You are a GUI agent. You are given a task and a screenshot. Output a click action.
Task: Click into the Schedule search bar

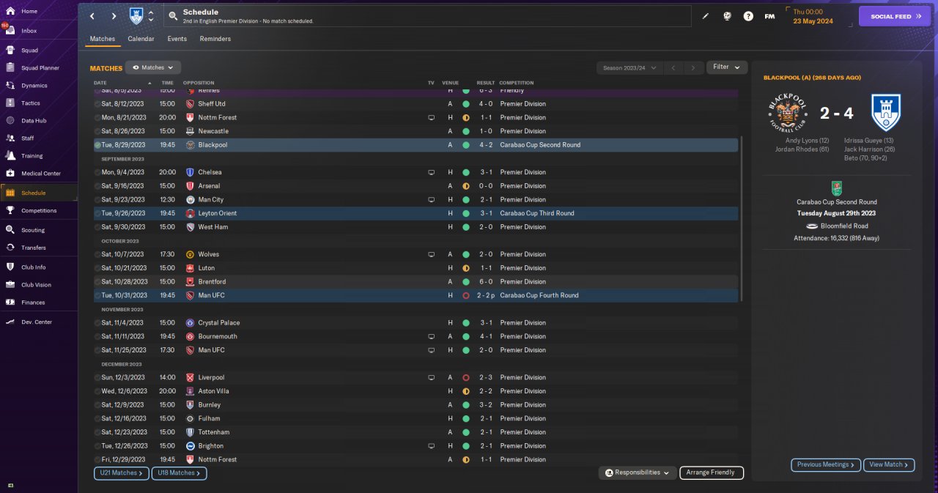pos(428,16)
